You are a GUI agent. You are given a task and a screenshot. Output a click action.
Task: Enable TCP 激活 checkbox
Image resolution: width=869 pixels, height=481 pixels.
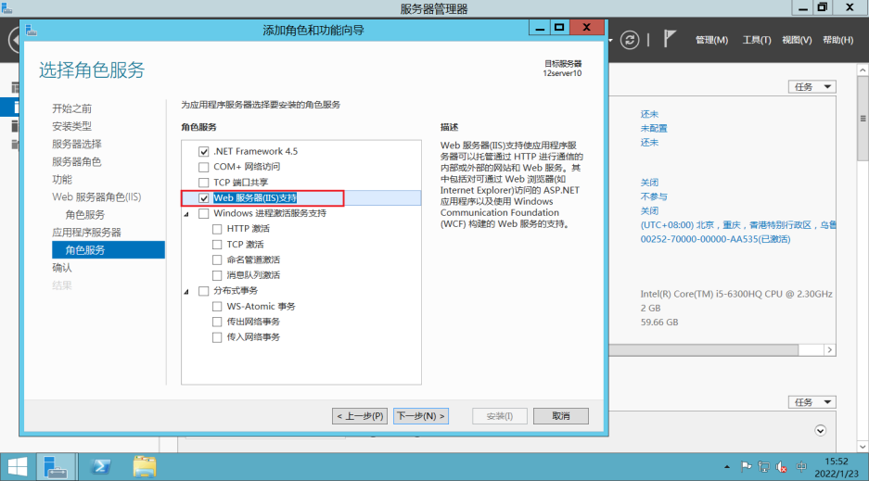(x=217, y=245)
